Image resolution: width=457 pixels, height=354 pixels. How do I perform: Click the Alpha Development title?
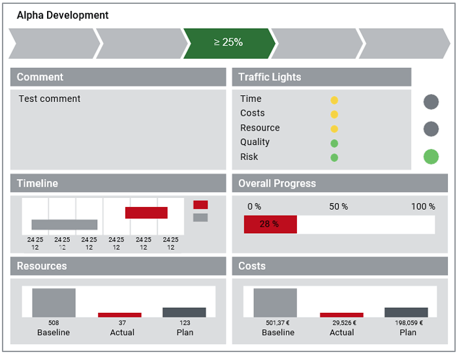click(x=63, y=15)
